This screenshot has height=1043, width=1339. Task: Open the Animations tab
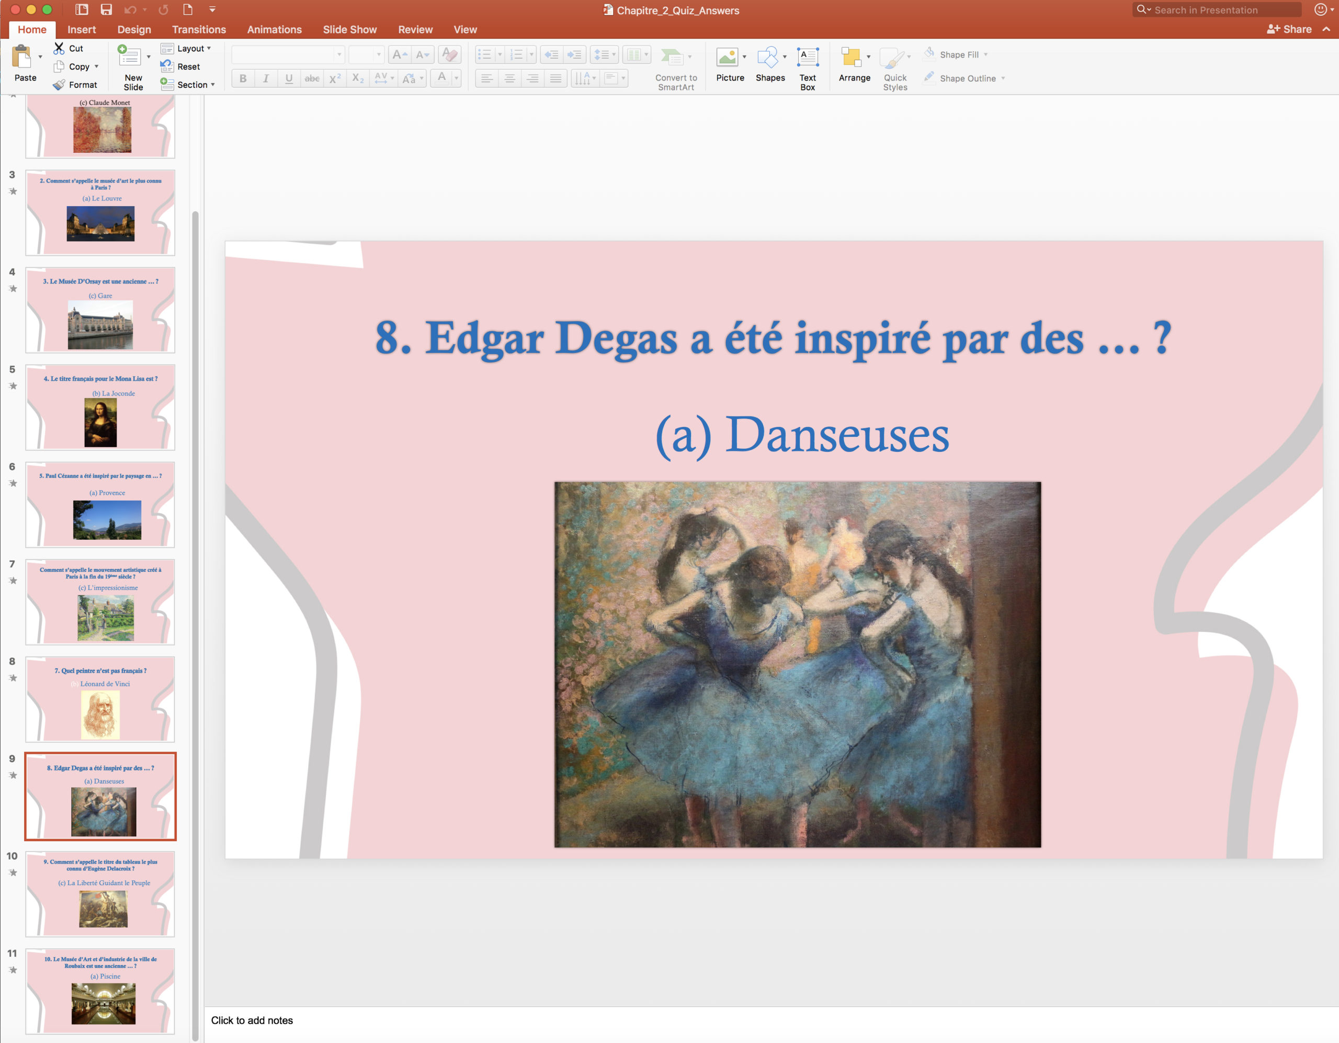(274, 29)
